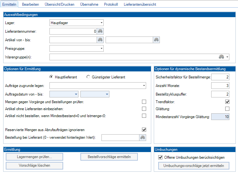
Task: Enable Mengen gegen Vorgänge und Bestellungen prüfen
Action: (144, 102)
